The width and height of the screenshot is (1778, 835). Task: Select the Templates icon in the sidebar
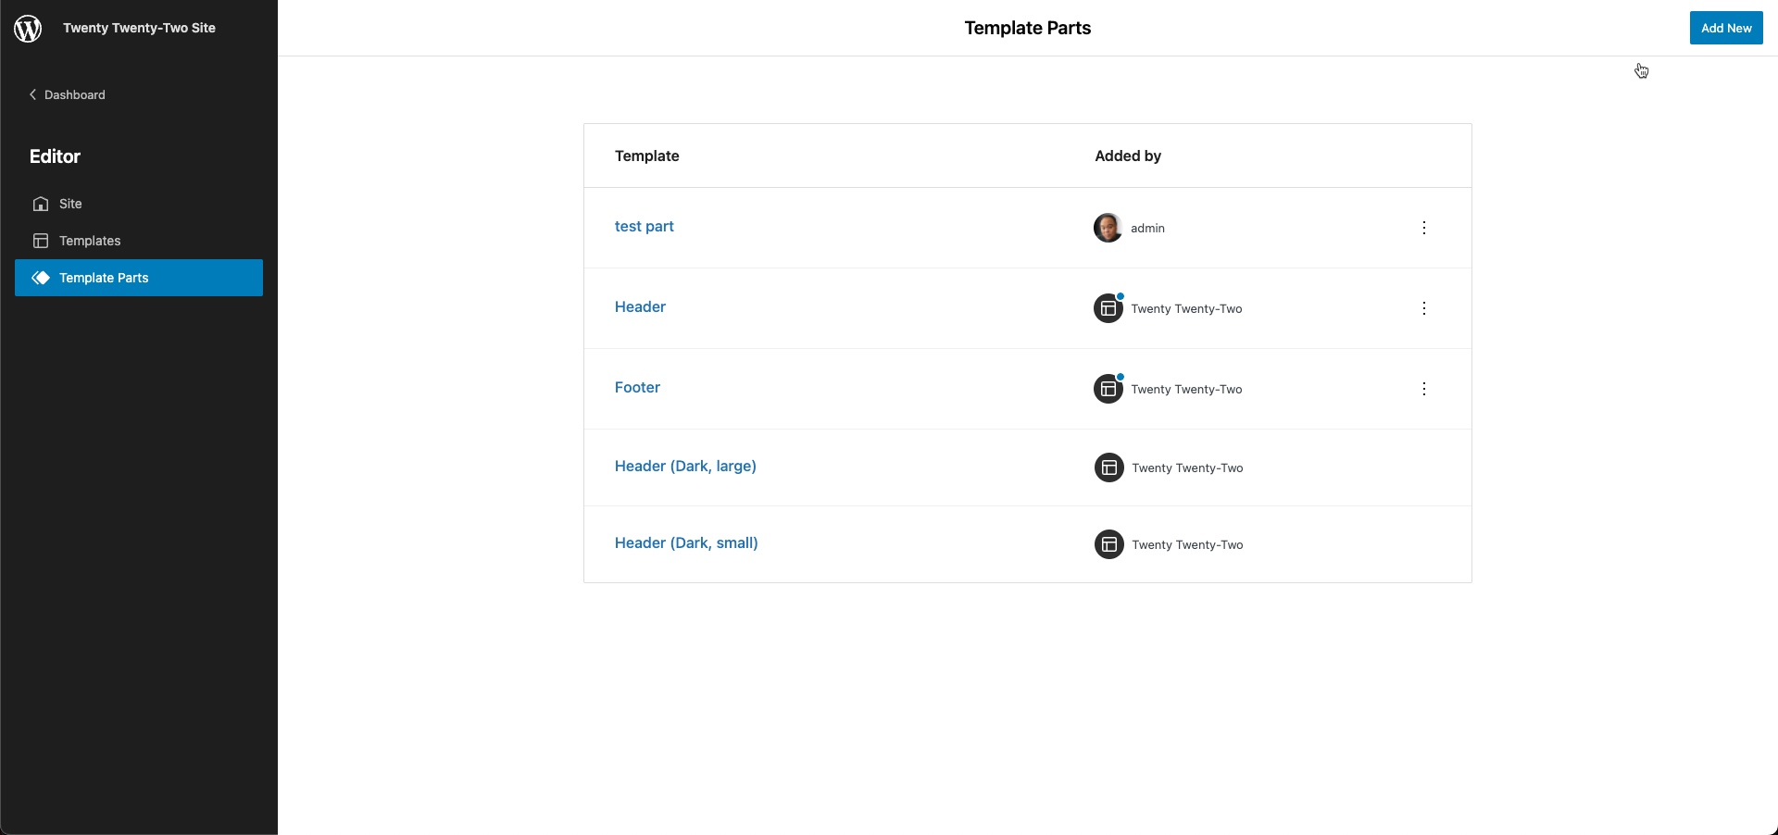pyautogui.click(x=41, y=241)
